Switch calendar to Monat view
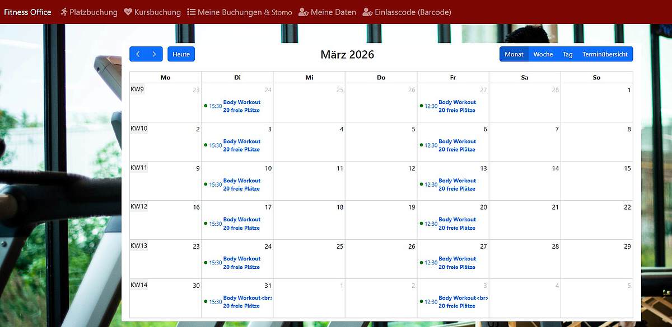672x327 pixels. pos(514,54)
